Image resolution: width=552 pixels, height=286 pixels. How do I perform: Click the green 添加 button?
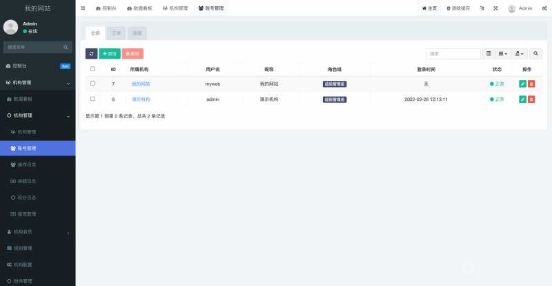pos(109,53)
